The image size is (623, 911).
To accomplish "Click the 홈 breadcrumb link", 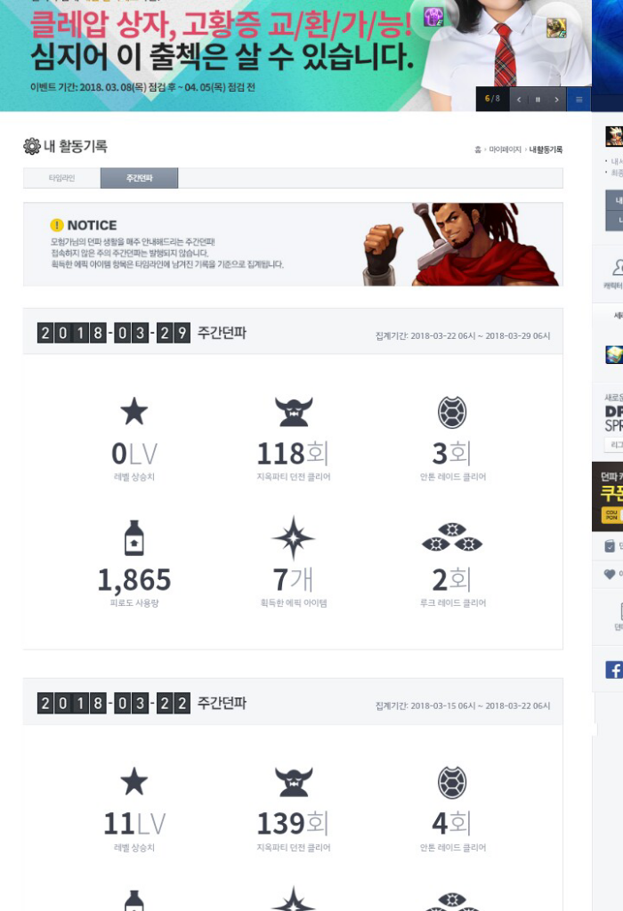I will point(478,149).
